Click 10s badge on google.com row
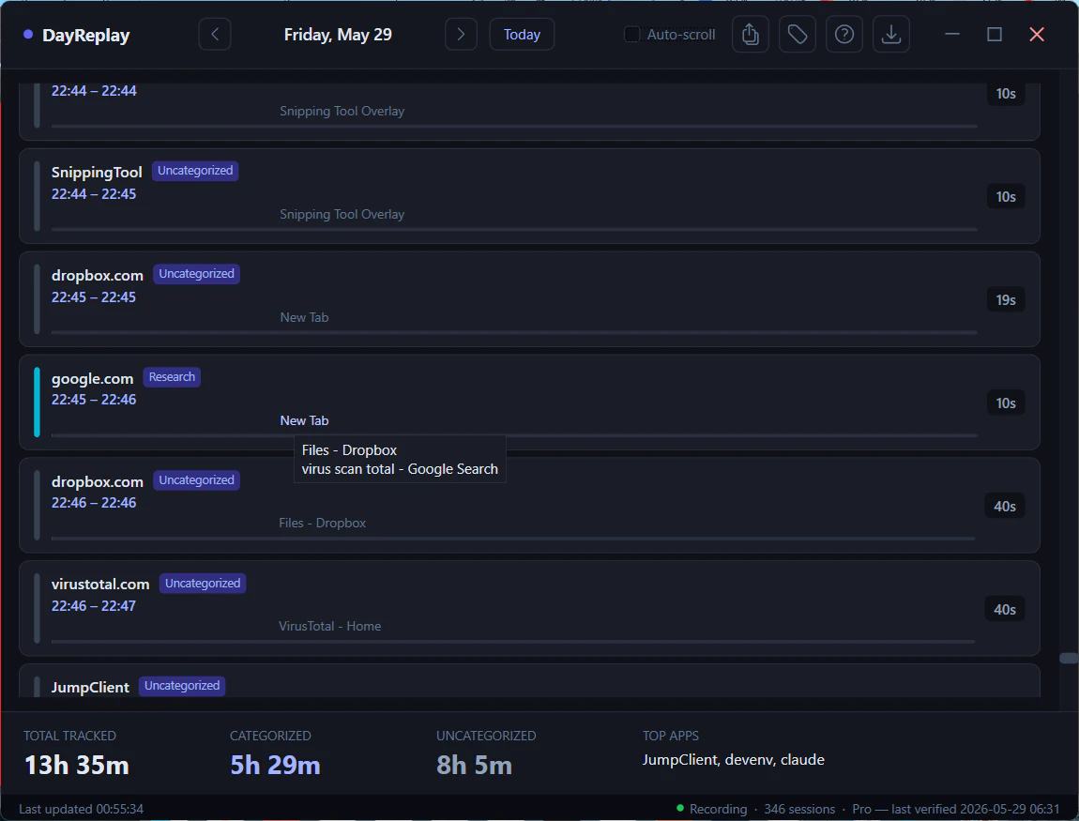The image size is (1079, 821). coord(1006,403)
